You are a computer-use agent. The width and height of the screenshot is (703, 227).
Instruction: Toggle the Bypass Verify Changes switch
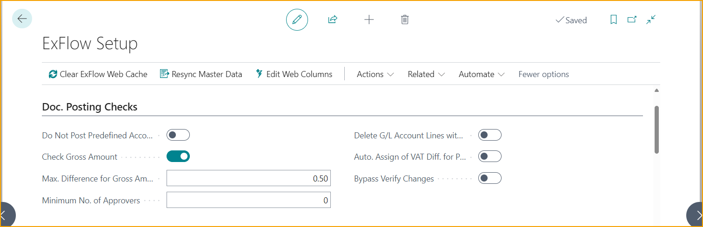coord(490,178)
